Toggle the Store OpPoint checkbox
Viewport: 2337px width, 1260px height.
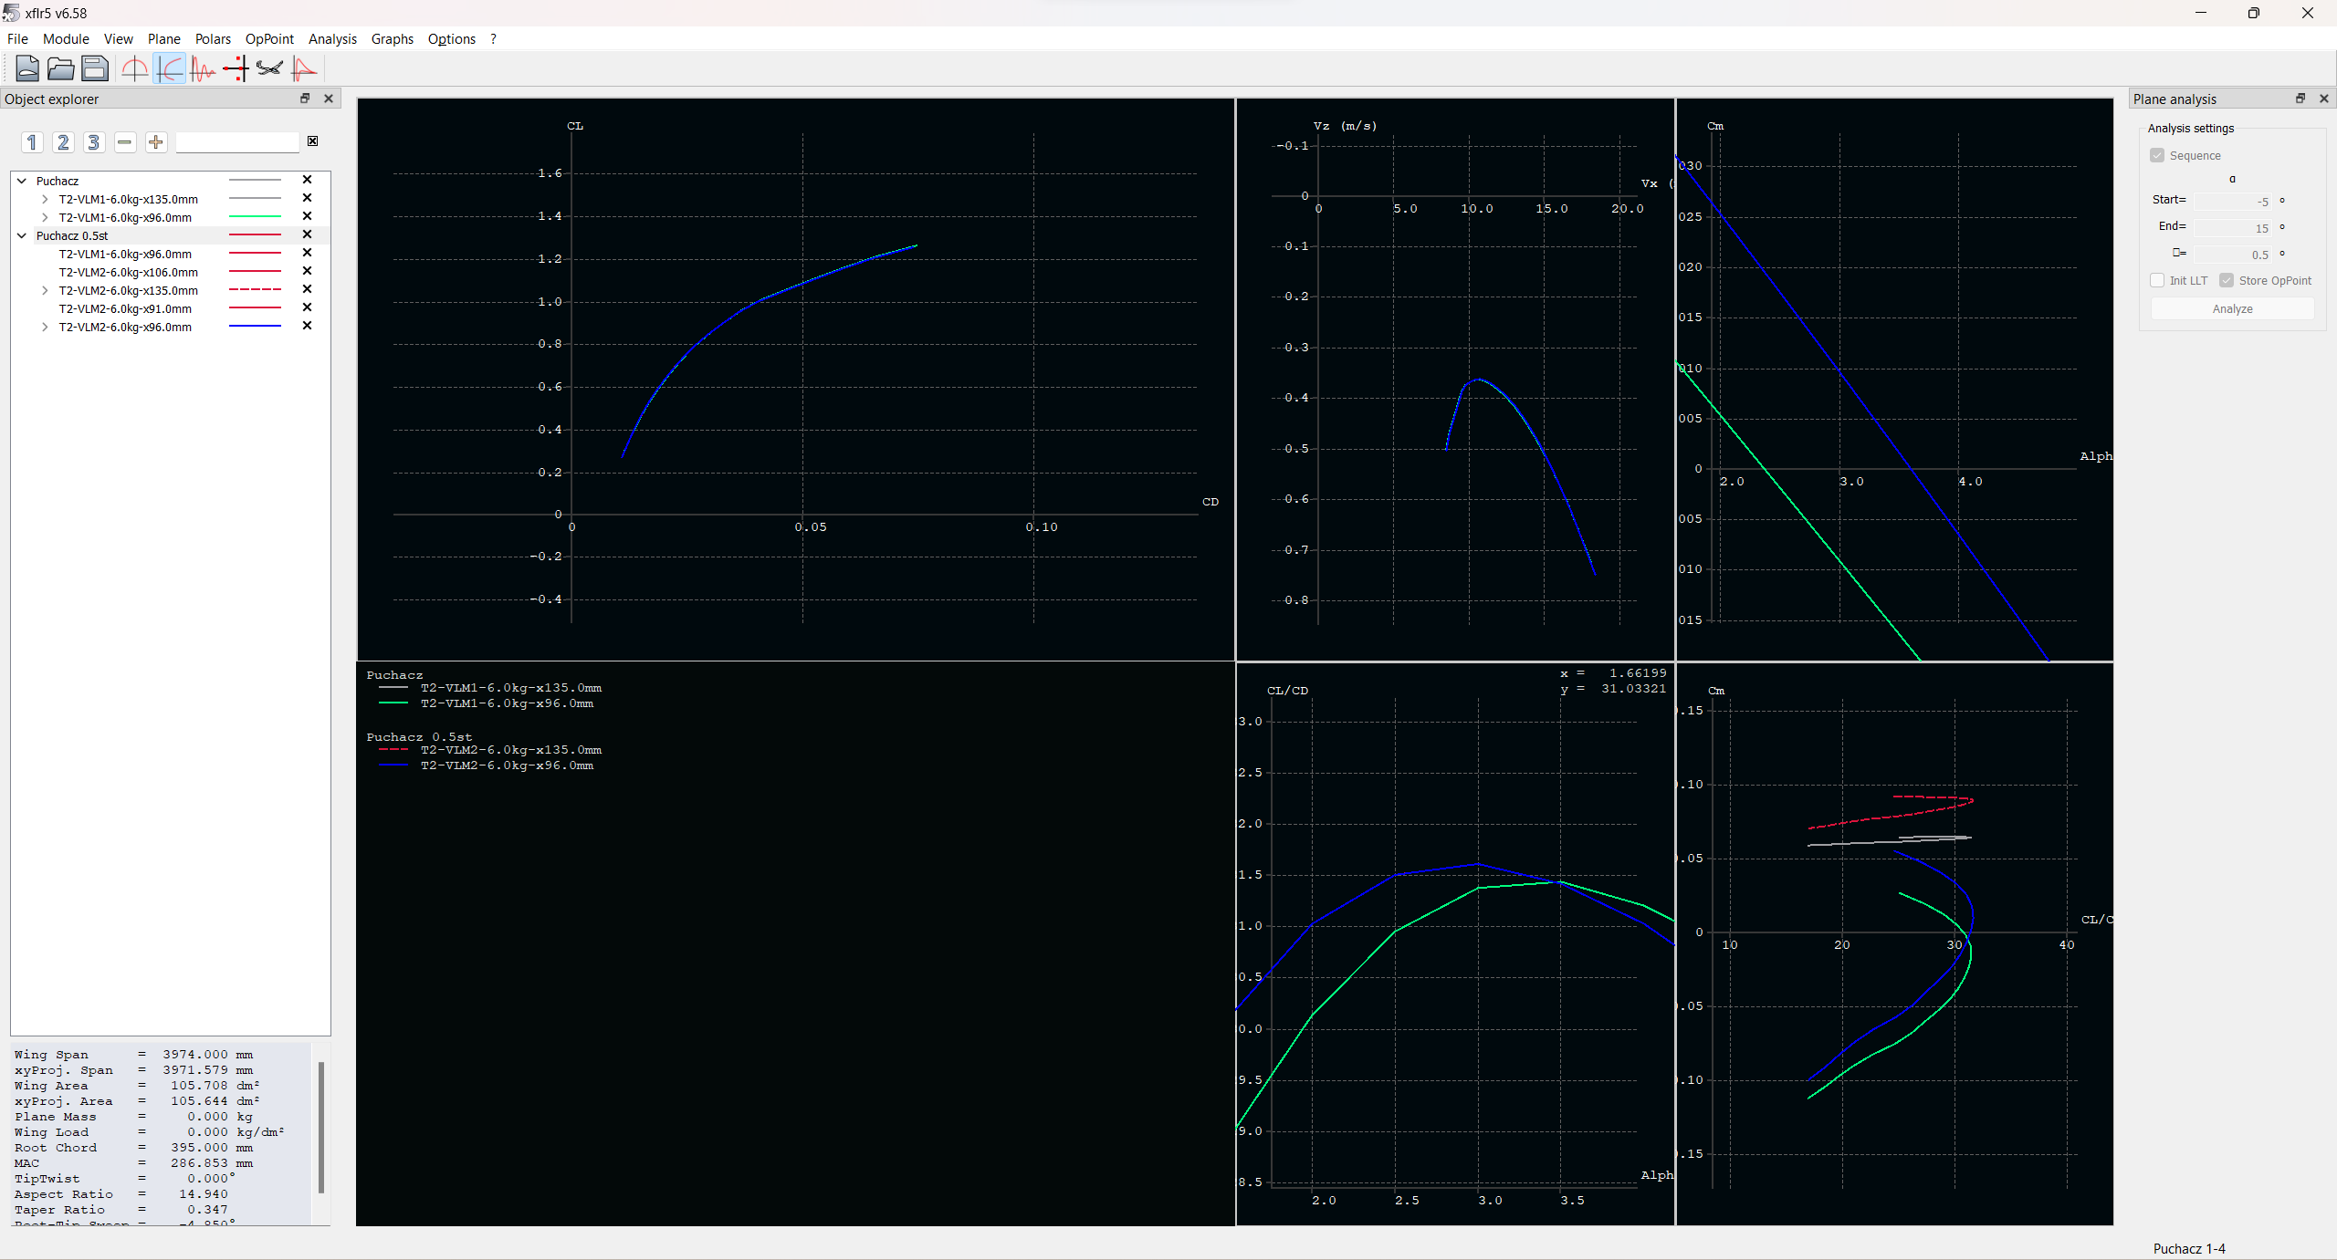2227,281
